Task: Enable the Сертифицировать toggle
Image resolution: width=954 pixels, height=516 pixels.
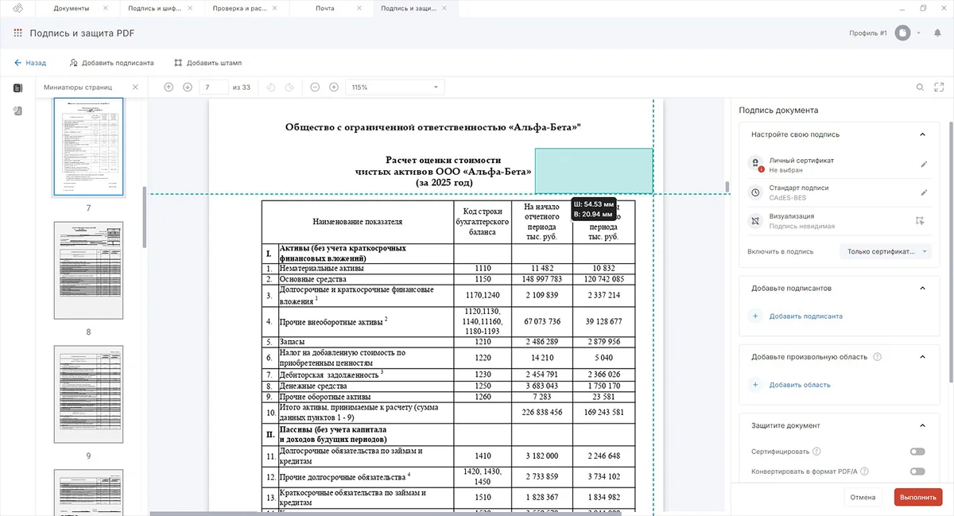Action: (x=917, y=452)
